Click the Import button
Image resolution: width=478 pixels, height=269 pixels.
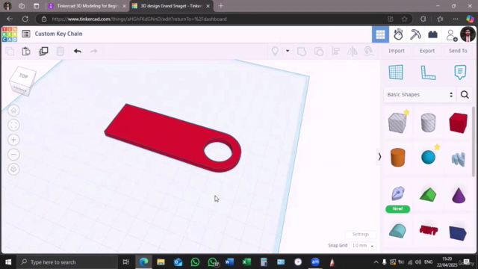click(397, 51)
